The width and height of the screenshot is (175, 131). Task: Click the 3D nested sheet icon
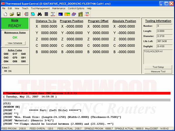point(74,14)
